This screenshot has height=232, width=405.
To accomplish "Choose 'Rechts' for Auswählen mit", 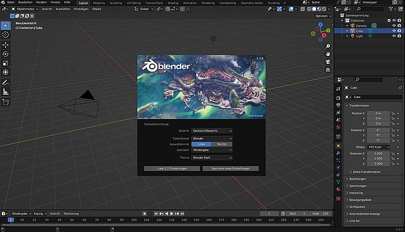I will 222,144.
